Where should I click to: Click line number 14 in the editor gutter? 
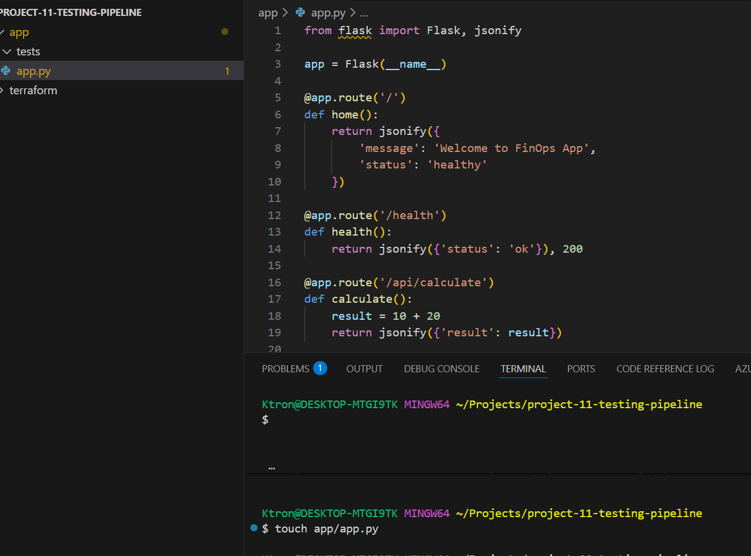[x=274, y=249]
